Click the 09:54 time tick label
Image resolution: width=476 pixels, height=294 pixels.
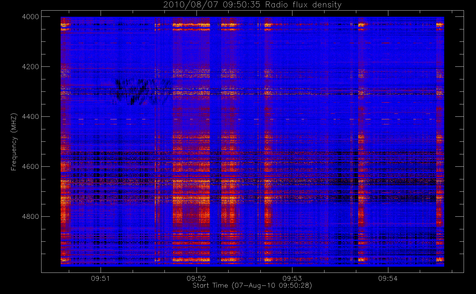pos(388,278)
